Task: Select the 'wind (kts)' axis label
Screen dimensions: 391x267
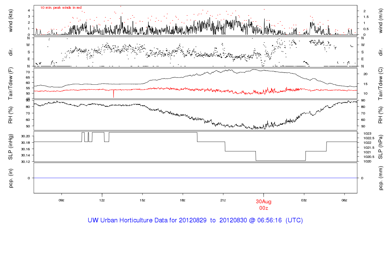Action: point(10,21)
